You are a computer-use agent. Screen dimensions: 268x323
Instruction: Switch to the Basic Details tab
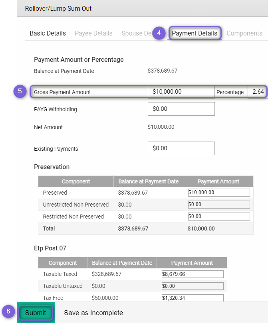coord(48,33)
